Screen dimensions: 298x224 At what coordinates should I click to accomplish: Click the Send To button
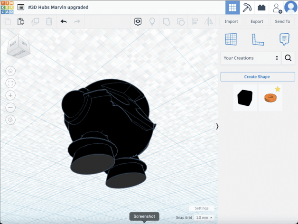click(x=282, y=21)
